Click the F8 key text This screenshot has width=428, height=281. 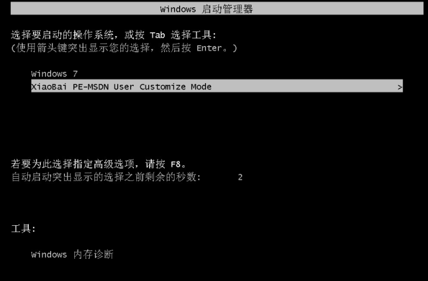176,164
